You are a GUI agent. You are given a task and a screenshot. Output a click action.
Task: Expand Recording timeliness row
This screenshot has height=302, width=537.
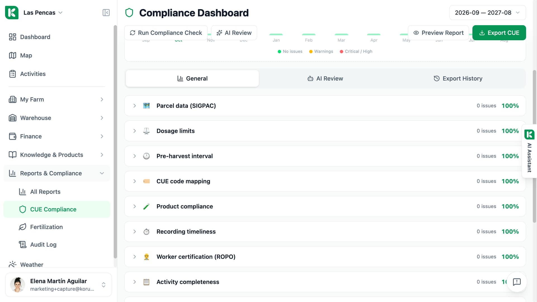coord(325,232)
